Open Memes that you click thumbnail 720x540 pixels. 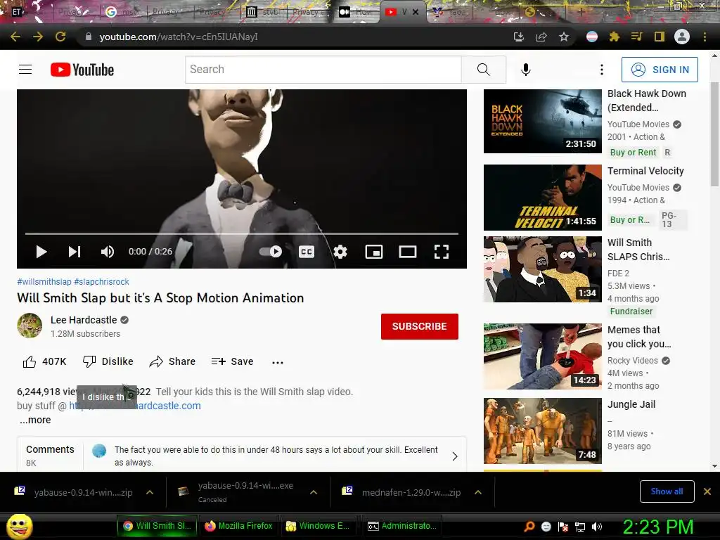tap(542, 356)
